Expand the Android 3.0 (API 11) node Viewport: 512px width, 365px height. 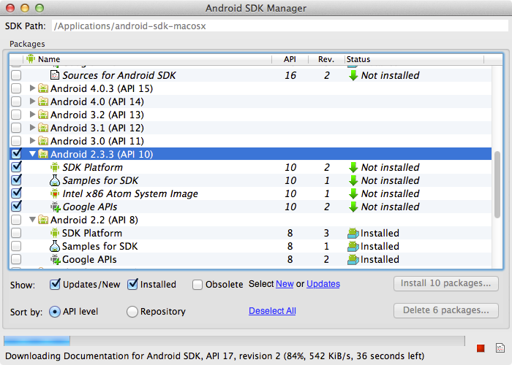click(x=32, y=140)
